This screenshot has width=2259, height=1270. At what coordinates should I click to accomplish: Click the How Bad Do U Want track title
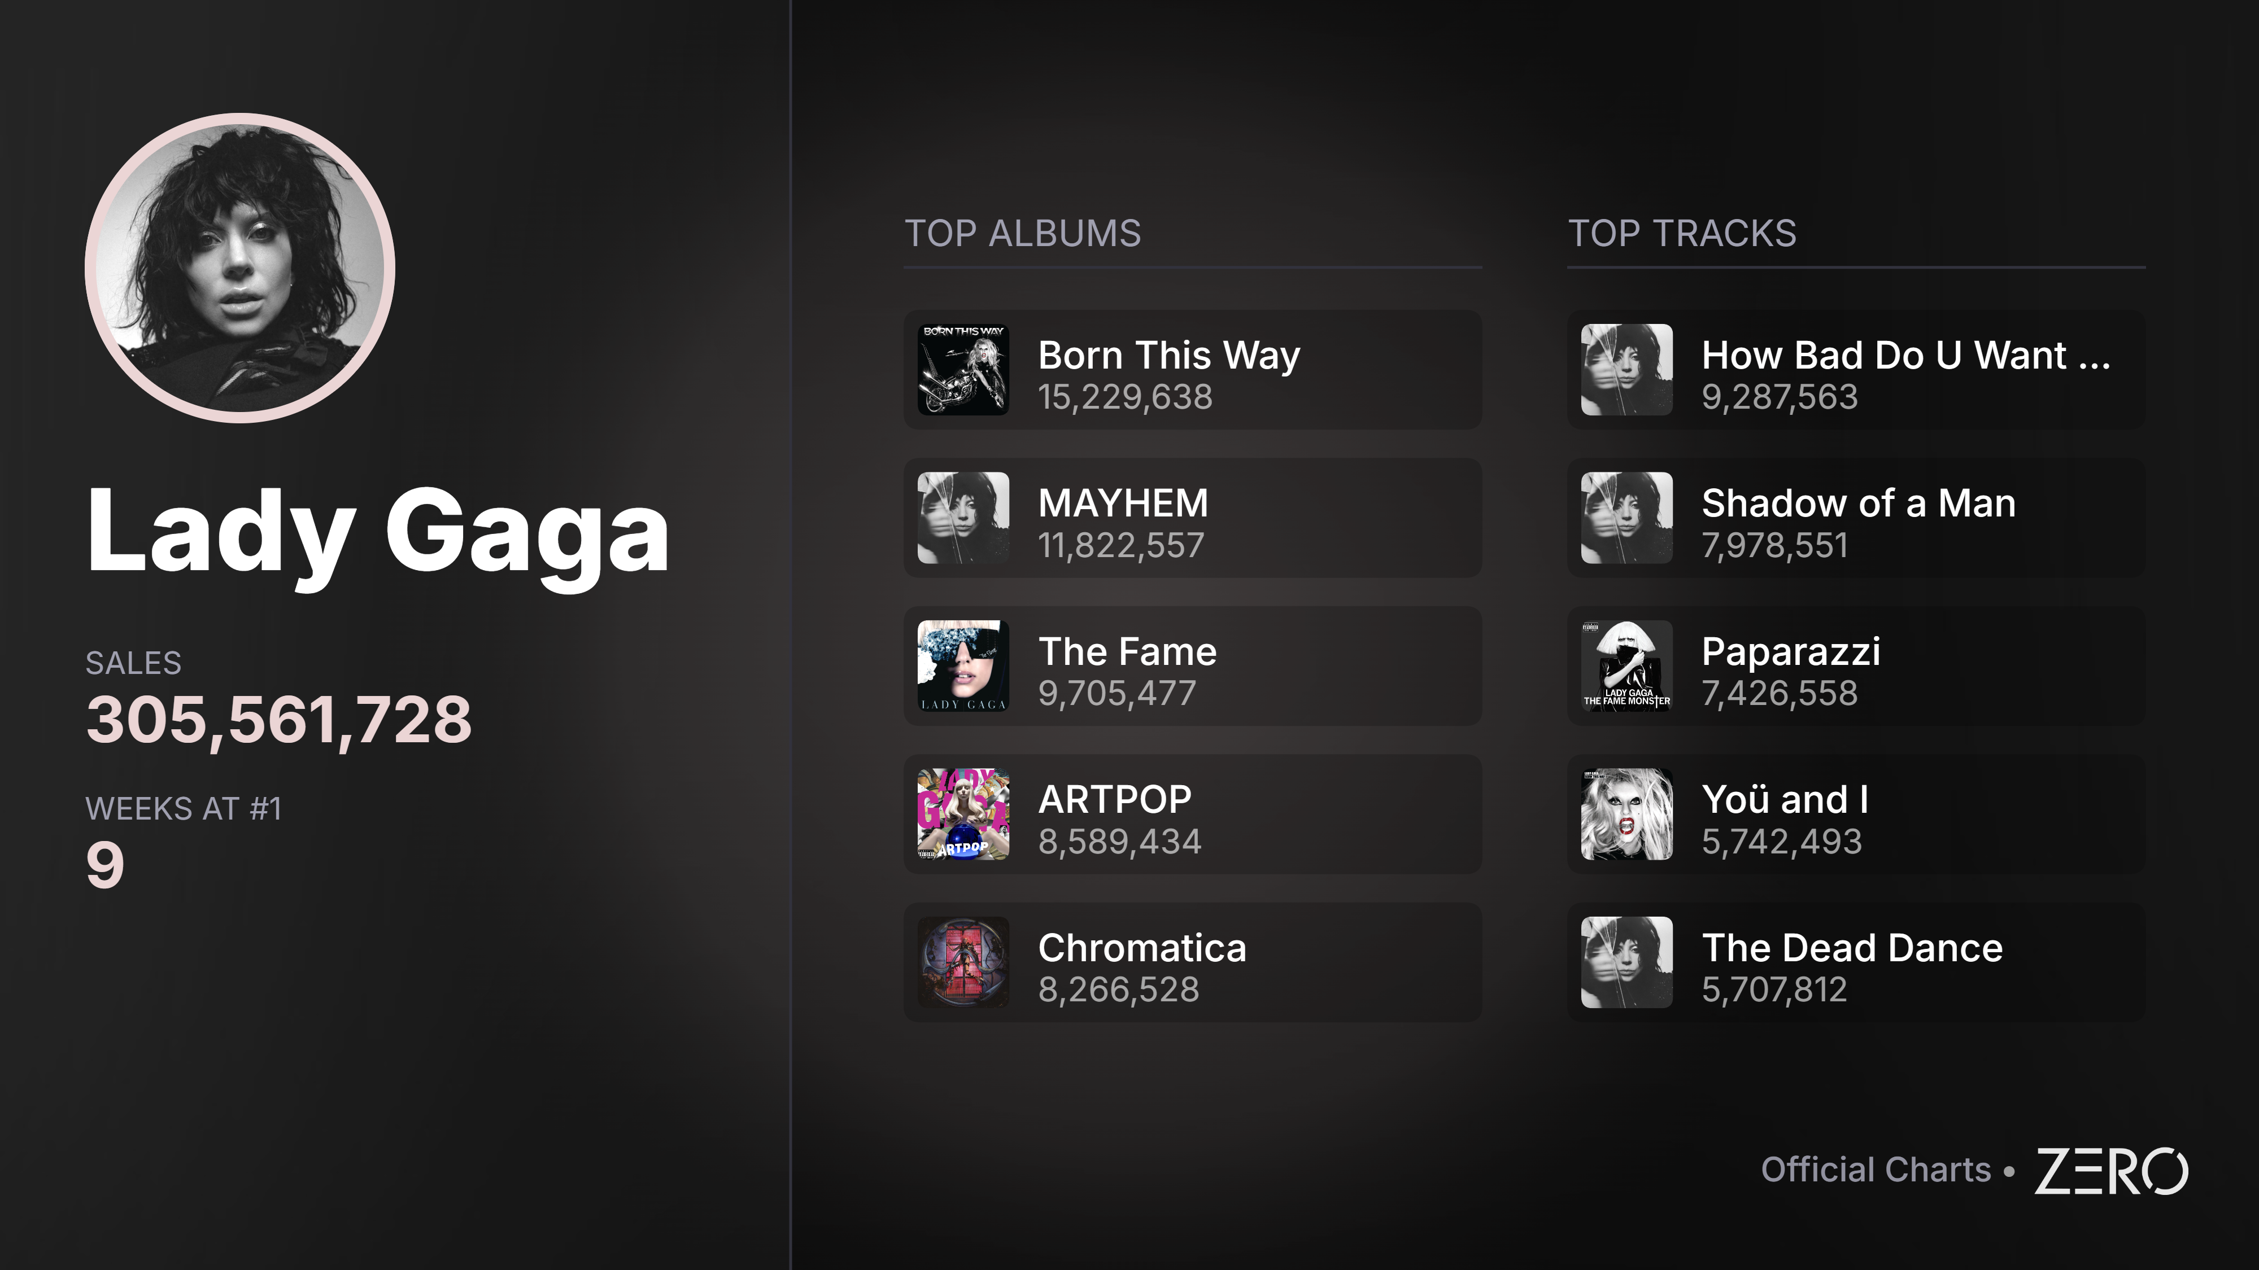[x=1905, y=355]
